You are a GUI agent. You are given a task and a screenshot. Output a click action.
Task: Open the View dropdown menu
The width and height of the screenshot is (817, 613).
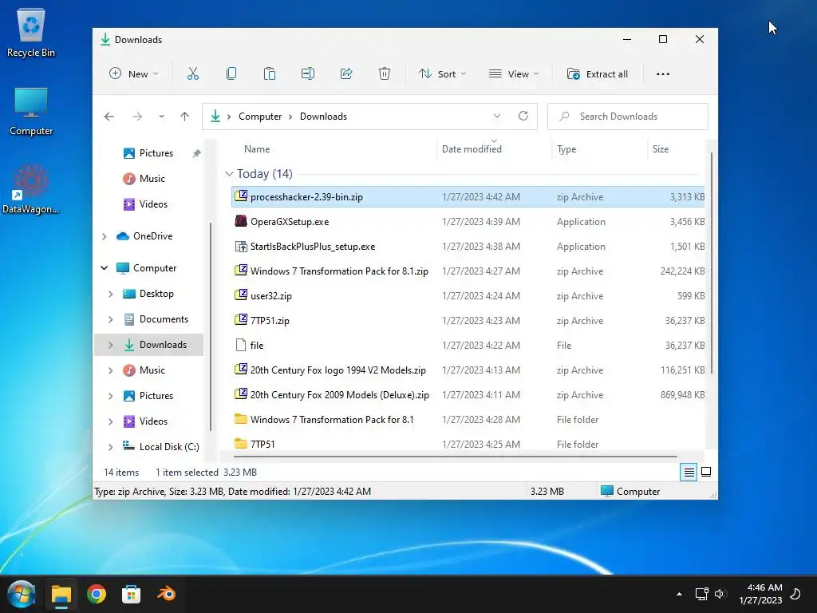513,74
